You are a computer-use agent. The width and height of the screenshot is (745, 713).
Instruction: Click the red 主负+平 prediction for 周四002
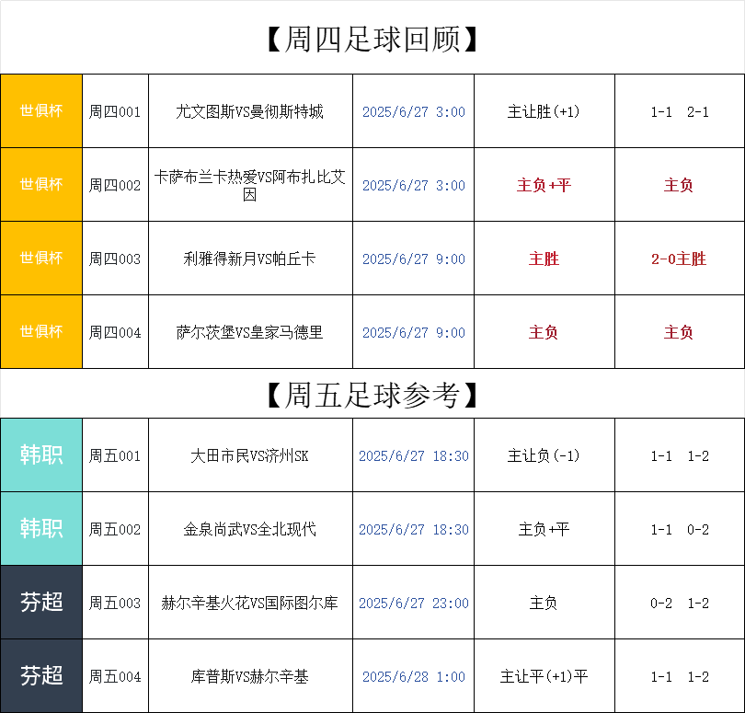[544, 184]
